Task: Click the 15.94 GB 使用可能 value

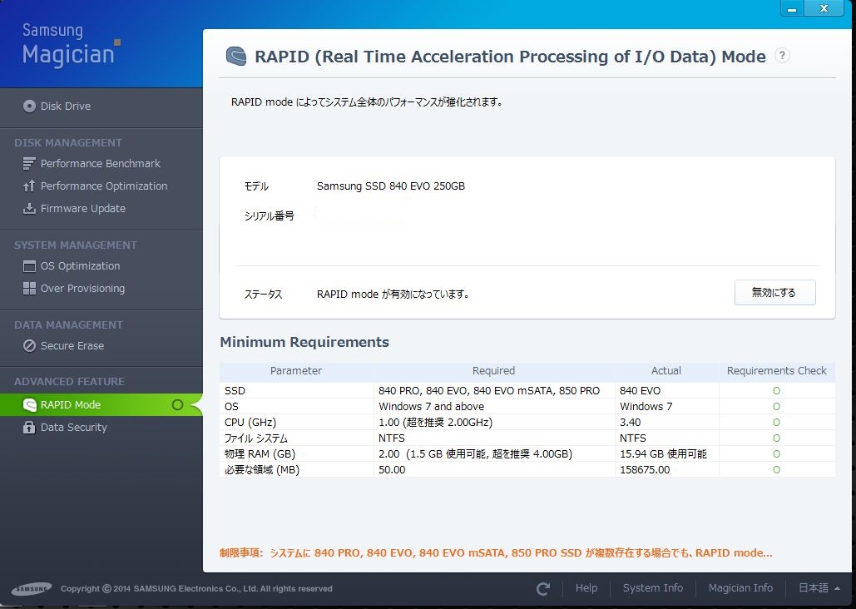Action: coord(663,454)
